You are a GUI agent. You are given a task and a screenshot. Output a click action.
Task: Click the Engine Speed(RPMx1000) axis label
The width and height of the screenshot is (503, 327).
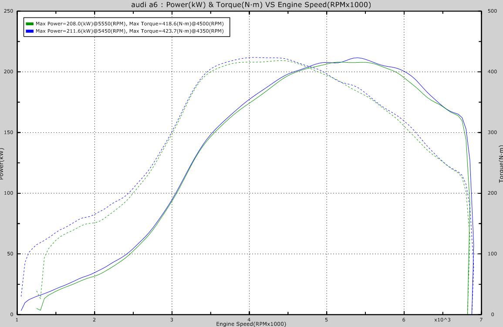pos(251,324)
